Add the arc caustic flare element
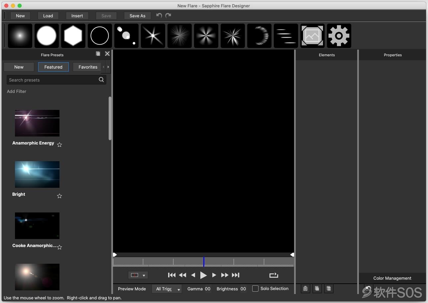The width and height of the screenshot is (428, 303). pyautogui.click(x=259, y=36)
